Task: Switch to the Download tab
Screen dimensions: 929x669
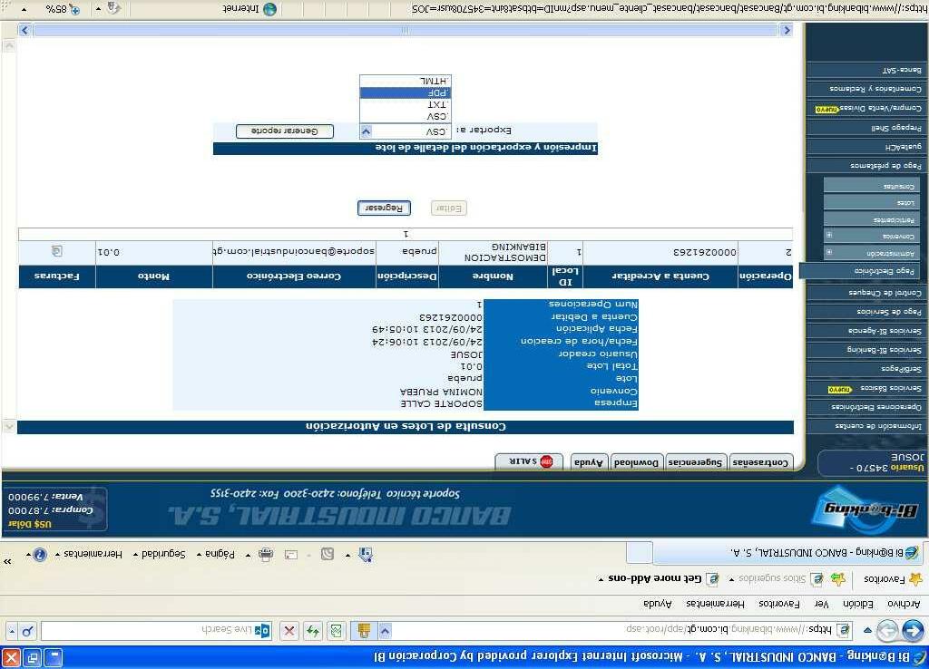Action: (636, 462)
